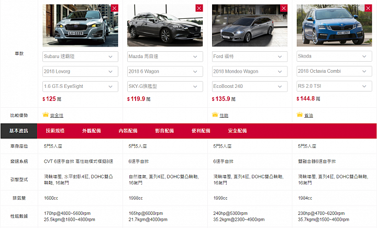Open the 2018 6 Wagon model dropdown

pos(165,72)
